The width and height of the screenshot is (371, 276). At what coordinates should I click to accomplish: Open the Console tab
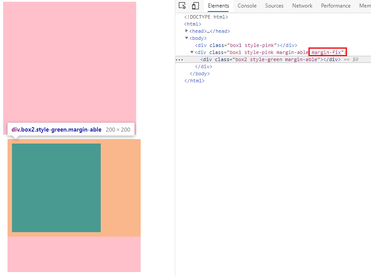247,6
